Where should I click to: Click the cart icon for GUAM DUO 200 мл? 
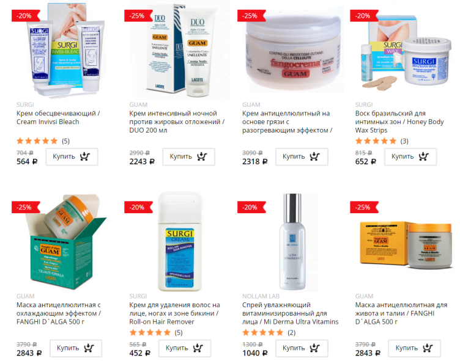coord(202,156)
